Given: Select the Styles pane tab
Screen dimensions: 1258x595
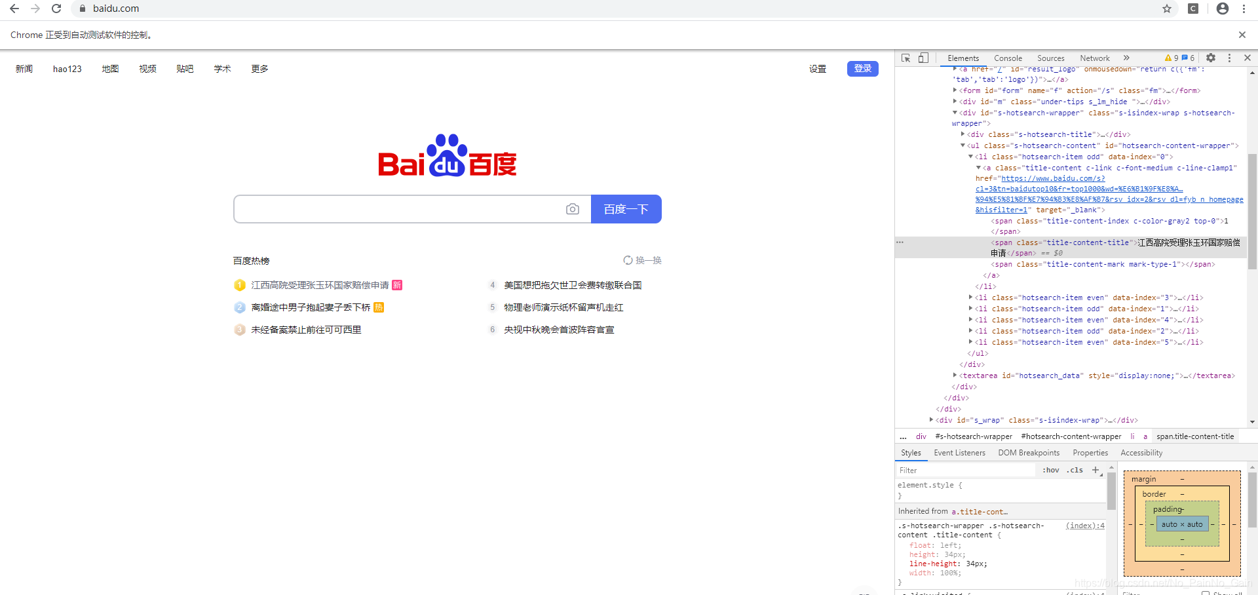Looking at the screenshot, I should tap(911, 453).
